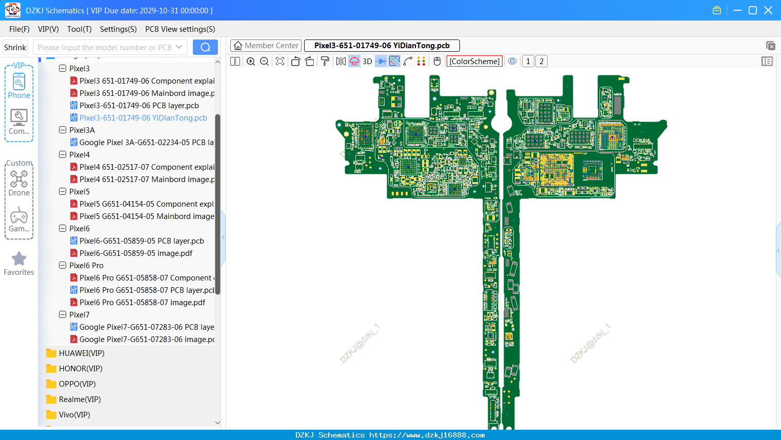The image size is (781, 440).
Task: Open Pixel6 Pro G651-05858-07 PCB layer file
Action: [x=142, y=290]
